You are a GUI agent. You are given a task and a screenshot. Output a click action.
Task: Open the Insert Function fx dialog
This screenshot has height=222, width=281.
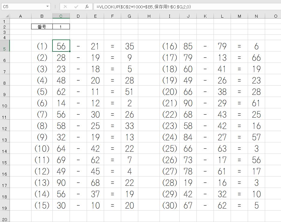[87, 7]
